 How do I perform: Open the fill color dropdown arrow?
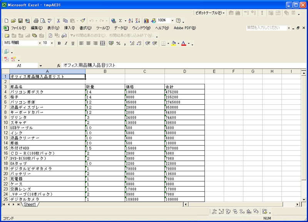point(178,43)
